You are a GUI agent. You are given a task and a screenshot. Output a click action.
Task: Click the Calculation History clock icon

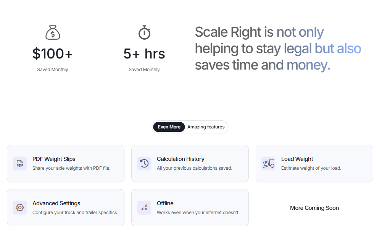coord(144,163)
